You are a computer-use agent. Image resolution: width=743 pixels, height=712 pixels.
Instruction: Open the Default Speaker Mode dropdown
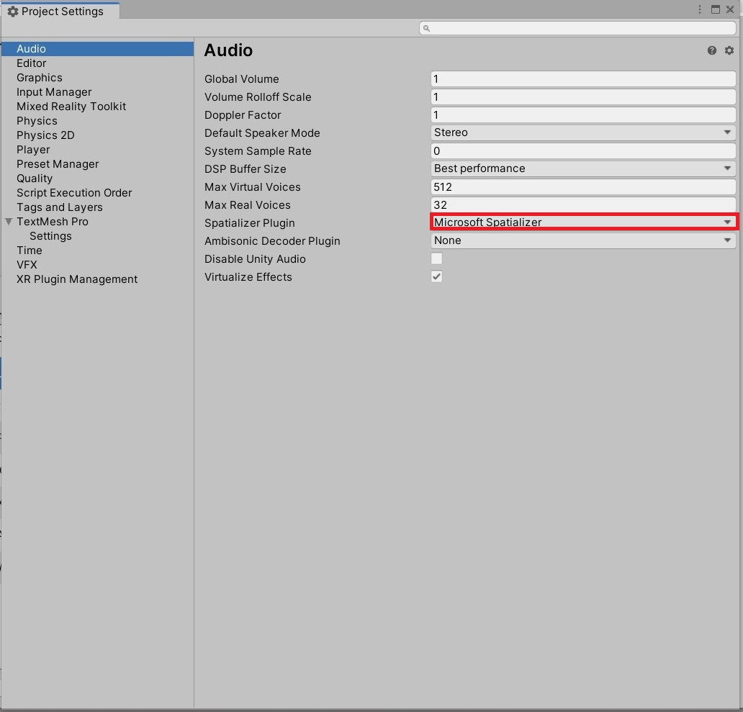pyautogui.click(x=583, y=132)
